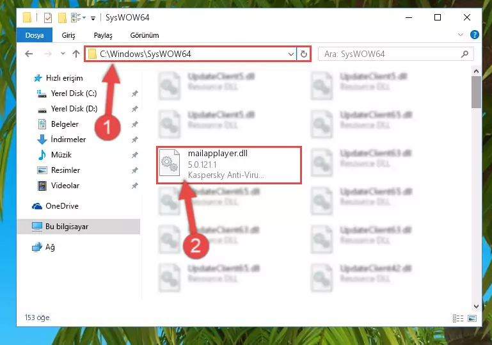Image resolution: width=492 pixels, height=345 pixels.
Task: Select the mailapplayer.dll file name
Action: pyautogui.click(x=218, y=153)
